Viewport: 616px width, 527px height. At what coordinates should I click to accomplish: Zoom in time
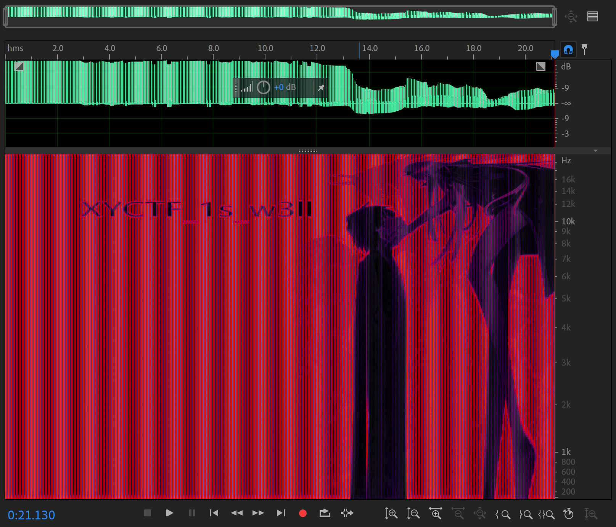point(436,513)
